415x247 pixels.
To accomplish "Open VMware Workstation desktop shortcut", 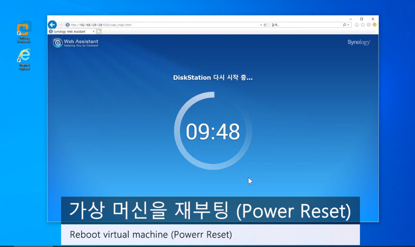I will click(24, 32).
